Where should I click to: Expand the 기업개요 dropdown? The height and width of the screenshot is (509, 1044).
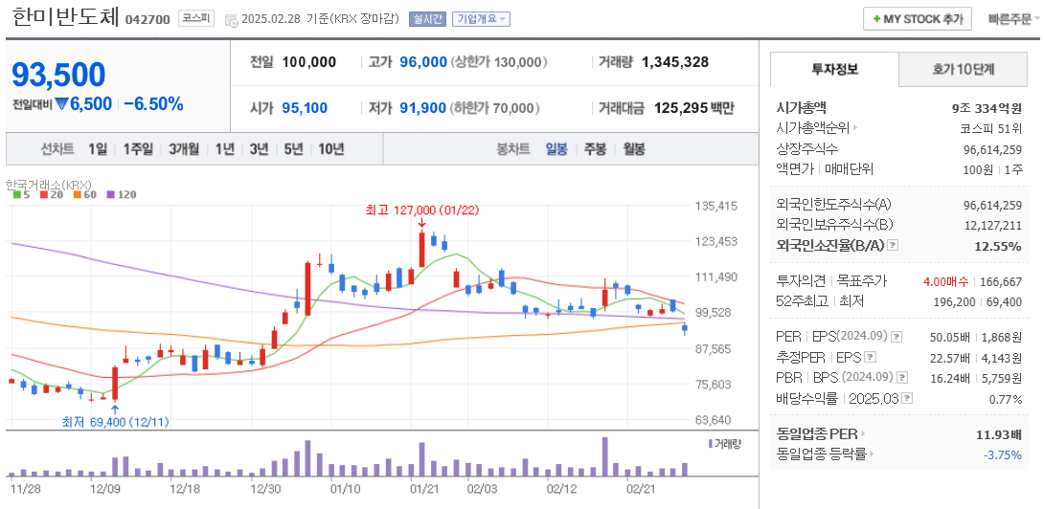click(481, 19)
